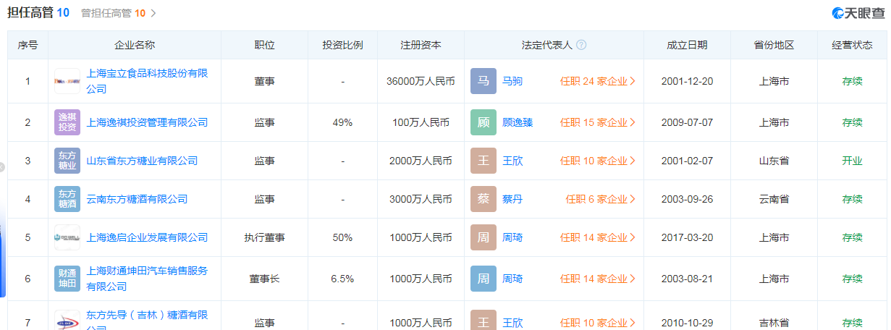
Task: Open 王欣 profile in 山东省东方糖业 row
Action: click(512, 161)
